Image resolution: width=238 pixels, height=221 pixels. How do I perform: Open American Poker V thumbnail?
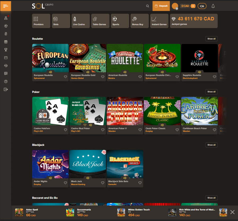point(125,111)
